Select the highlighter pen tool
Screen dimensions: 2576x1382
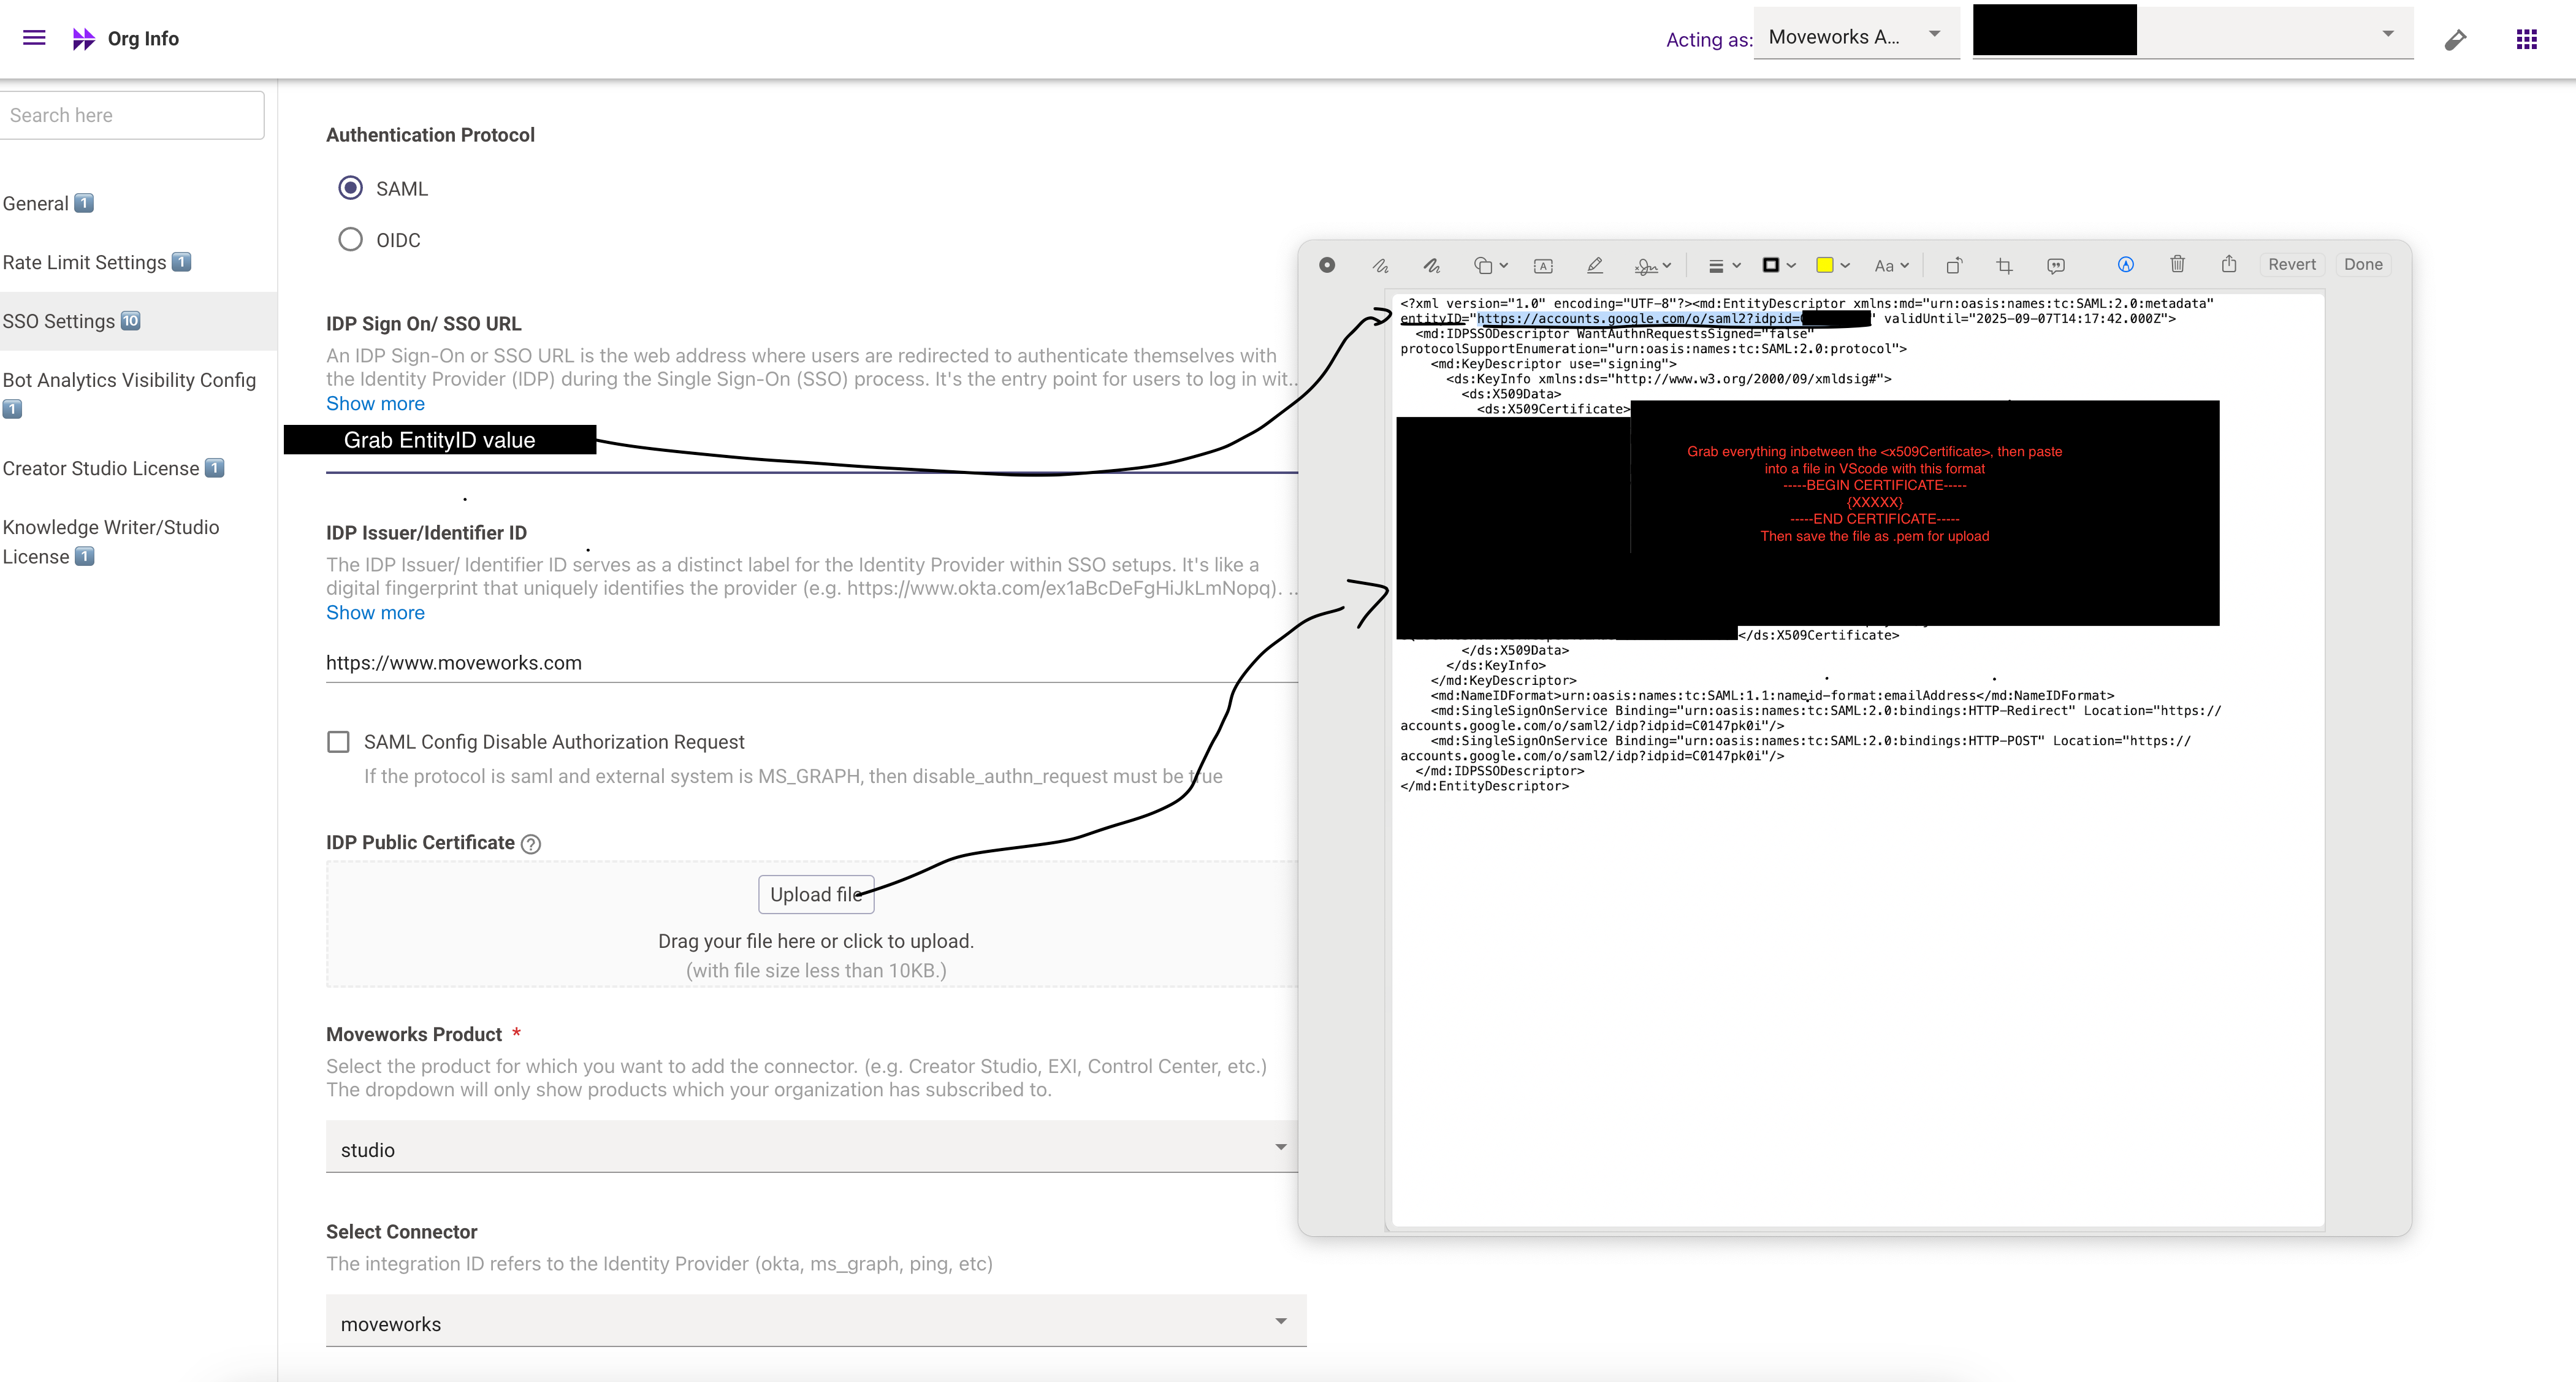point(1595,265)
